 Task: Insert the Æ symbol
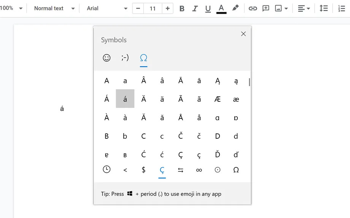pos(218,99)
